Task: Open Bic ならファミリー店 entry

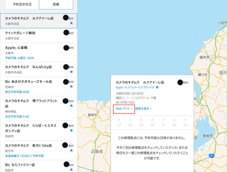Action: (x=39, y=166)
